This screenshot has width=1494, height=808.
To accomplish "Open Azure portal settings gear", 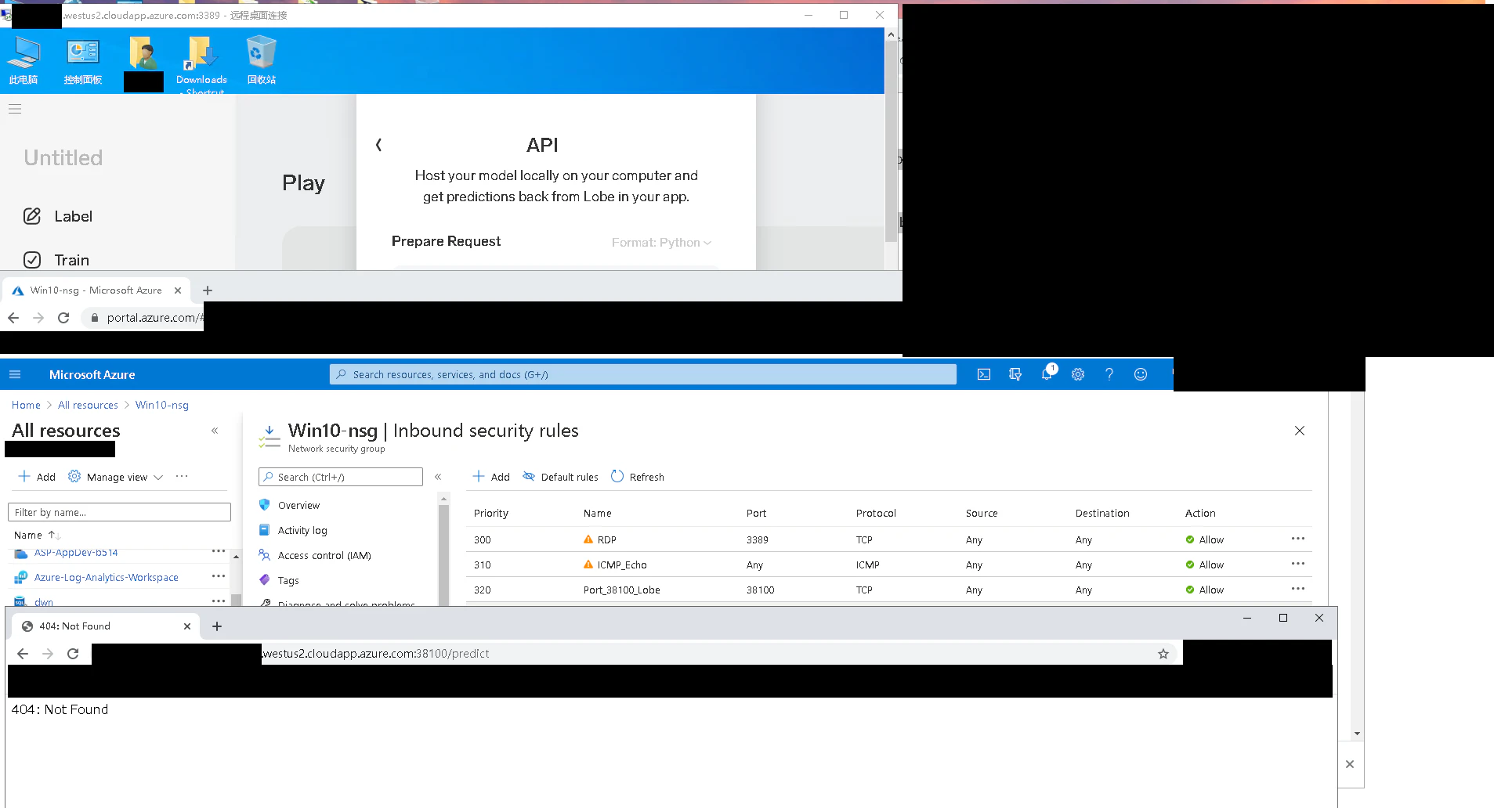I will click(x=1078, y=374).
